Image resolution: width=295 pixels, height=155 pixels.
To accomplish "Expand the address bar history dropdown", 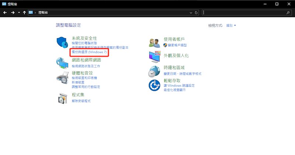I will [x=191, y=13].
